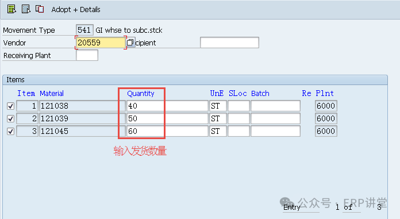Click Adopt + Details button
The height and width of the screenshot is (219, 400).
pyautogui.click(x=76, y=10)
